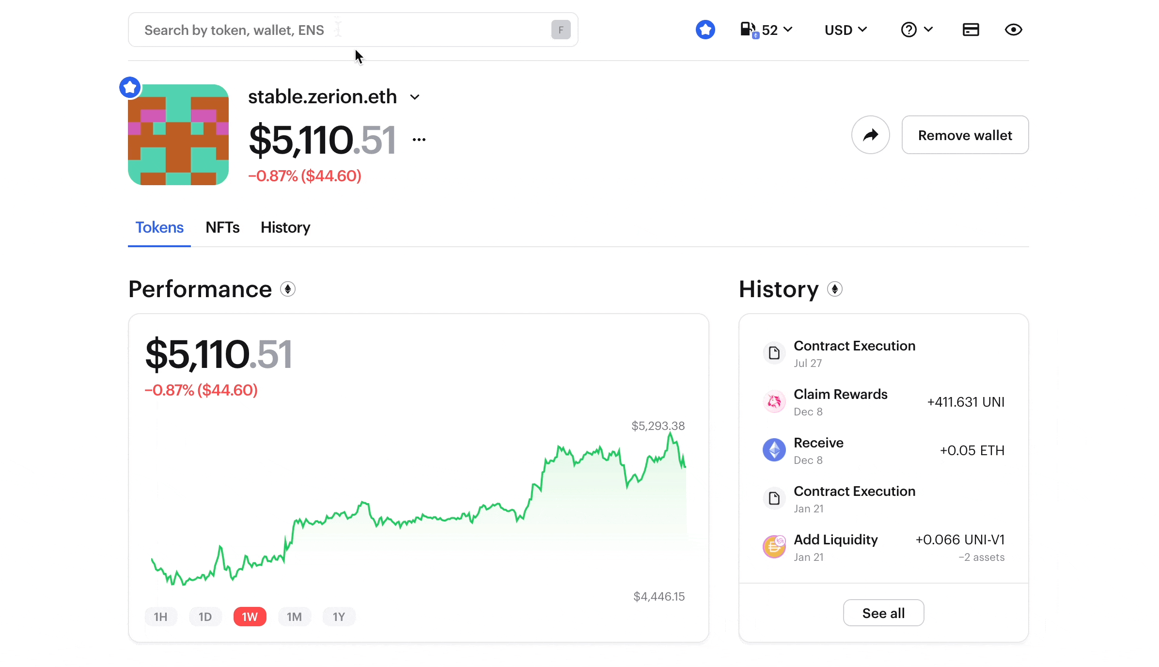Screen dimensions: 1159x667
Task: Expand the wallet ENS name dropdown
Action: point(415,97)
